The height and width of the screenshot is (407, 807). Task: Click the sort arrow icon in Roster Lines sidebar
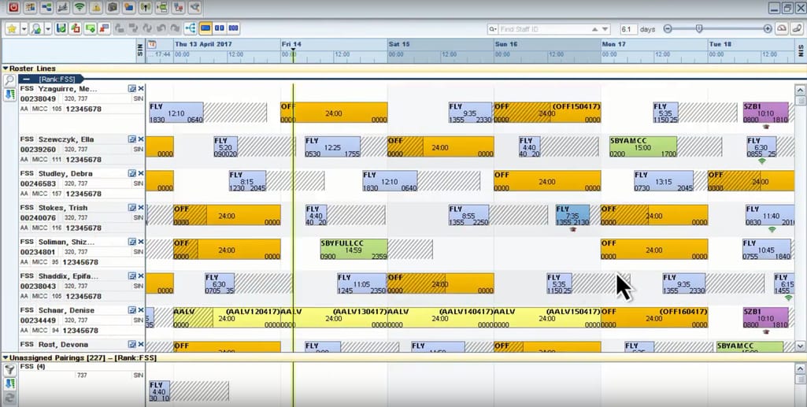9,94
